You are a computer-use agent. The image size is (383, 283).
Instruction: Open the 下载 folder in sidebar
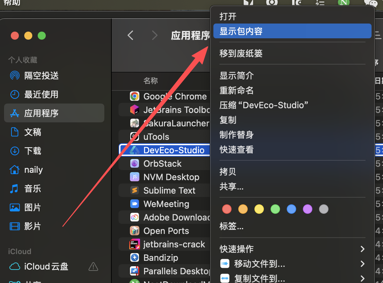click(x=33, y=151)
